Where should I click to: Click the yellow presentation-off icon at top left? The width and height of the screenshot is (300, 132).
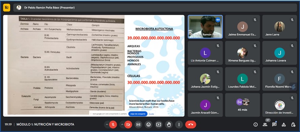coord(7,8)
